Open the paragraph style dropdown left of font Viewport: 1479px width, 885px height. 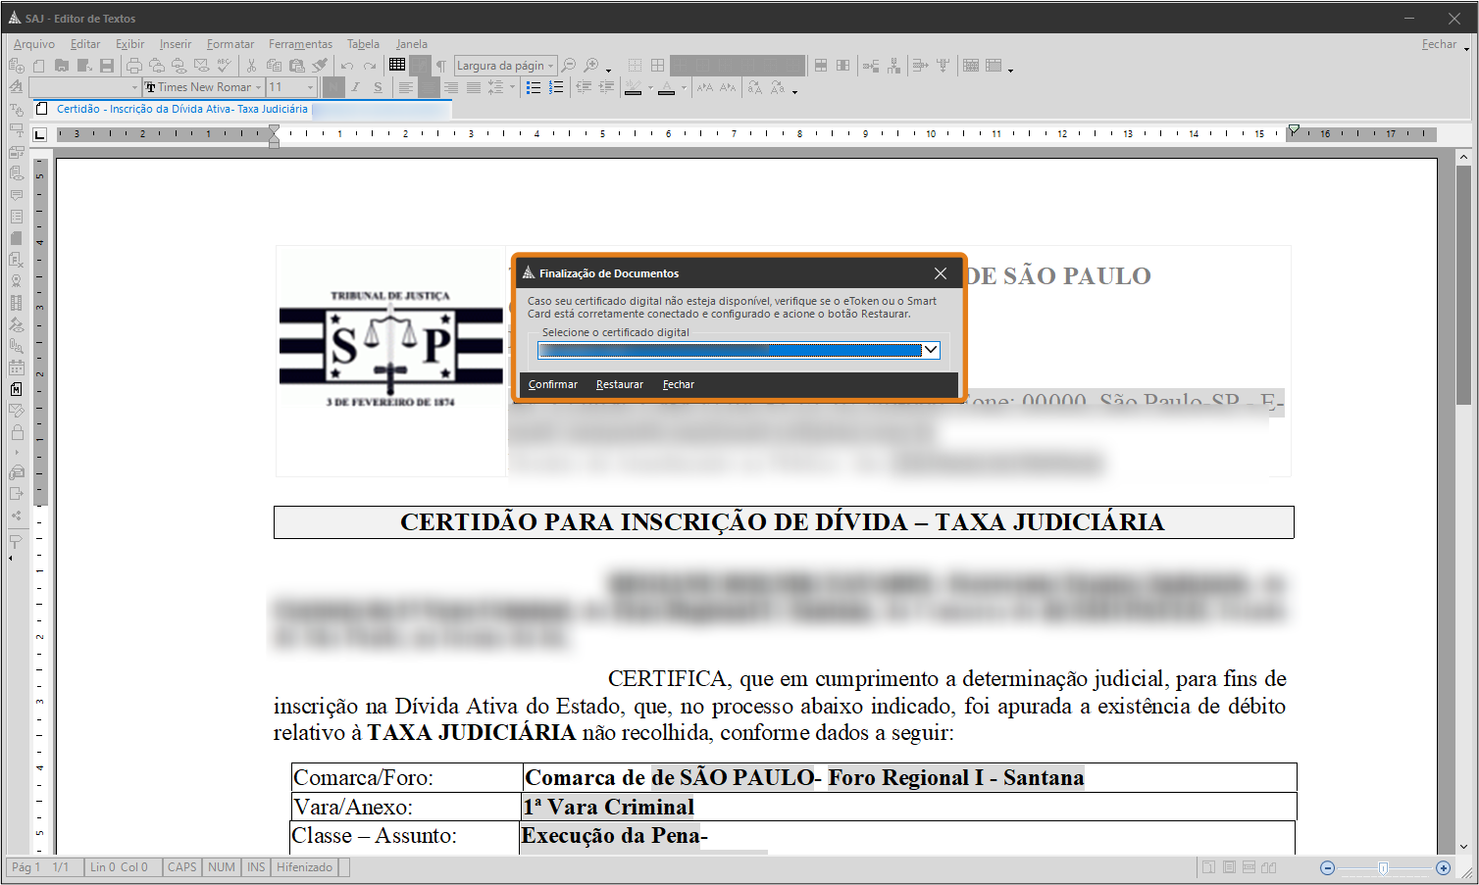click(x=134, y=87)
